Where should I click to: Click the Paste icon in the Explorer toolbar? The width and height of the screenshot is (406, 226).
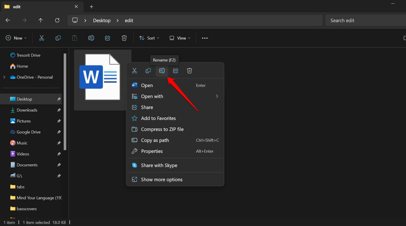[75, 38]
